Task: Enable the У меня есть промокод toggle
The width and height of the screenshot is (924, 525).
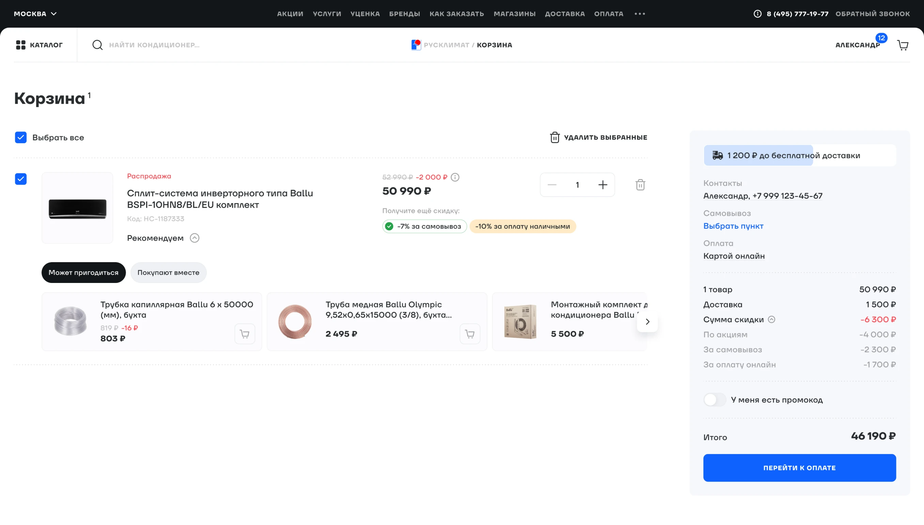Action: [x=714, y=400]
